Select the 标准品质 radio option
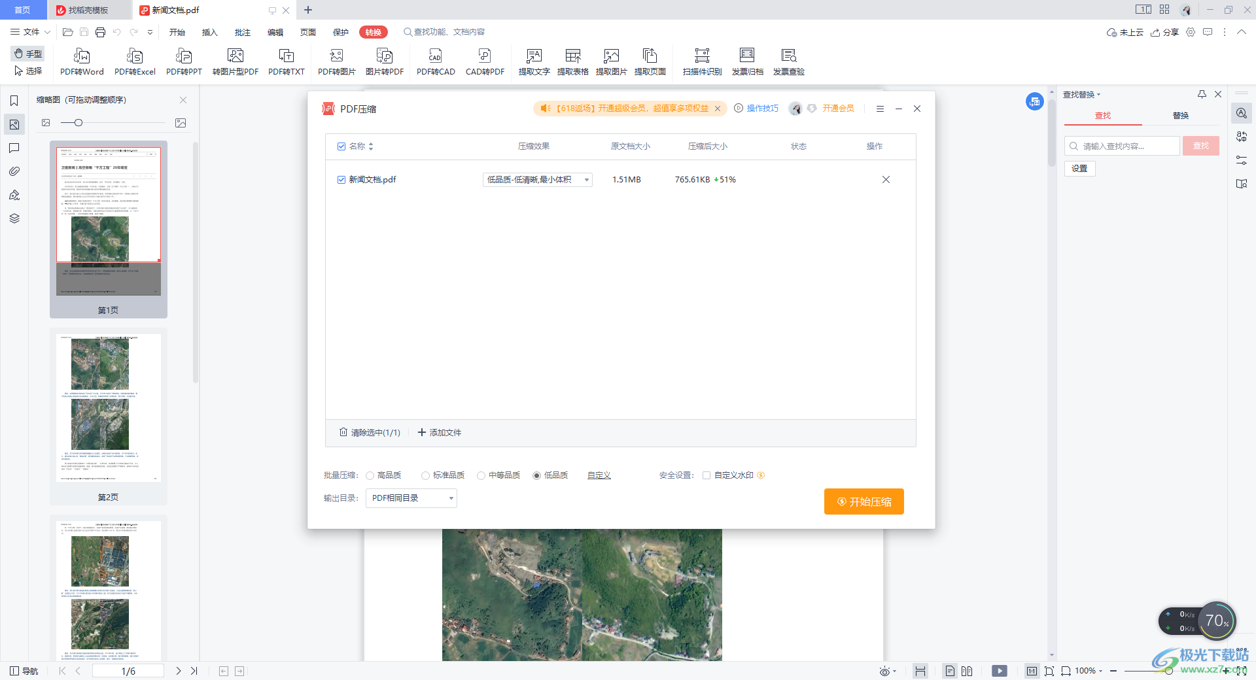1256x680 pixels. 426,475
